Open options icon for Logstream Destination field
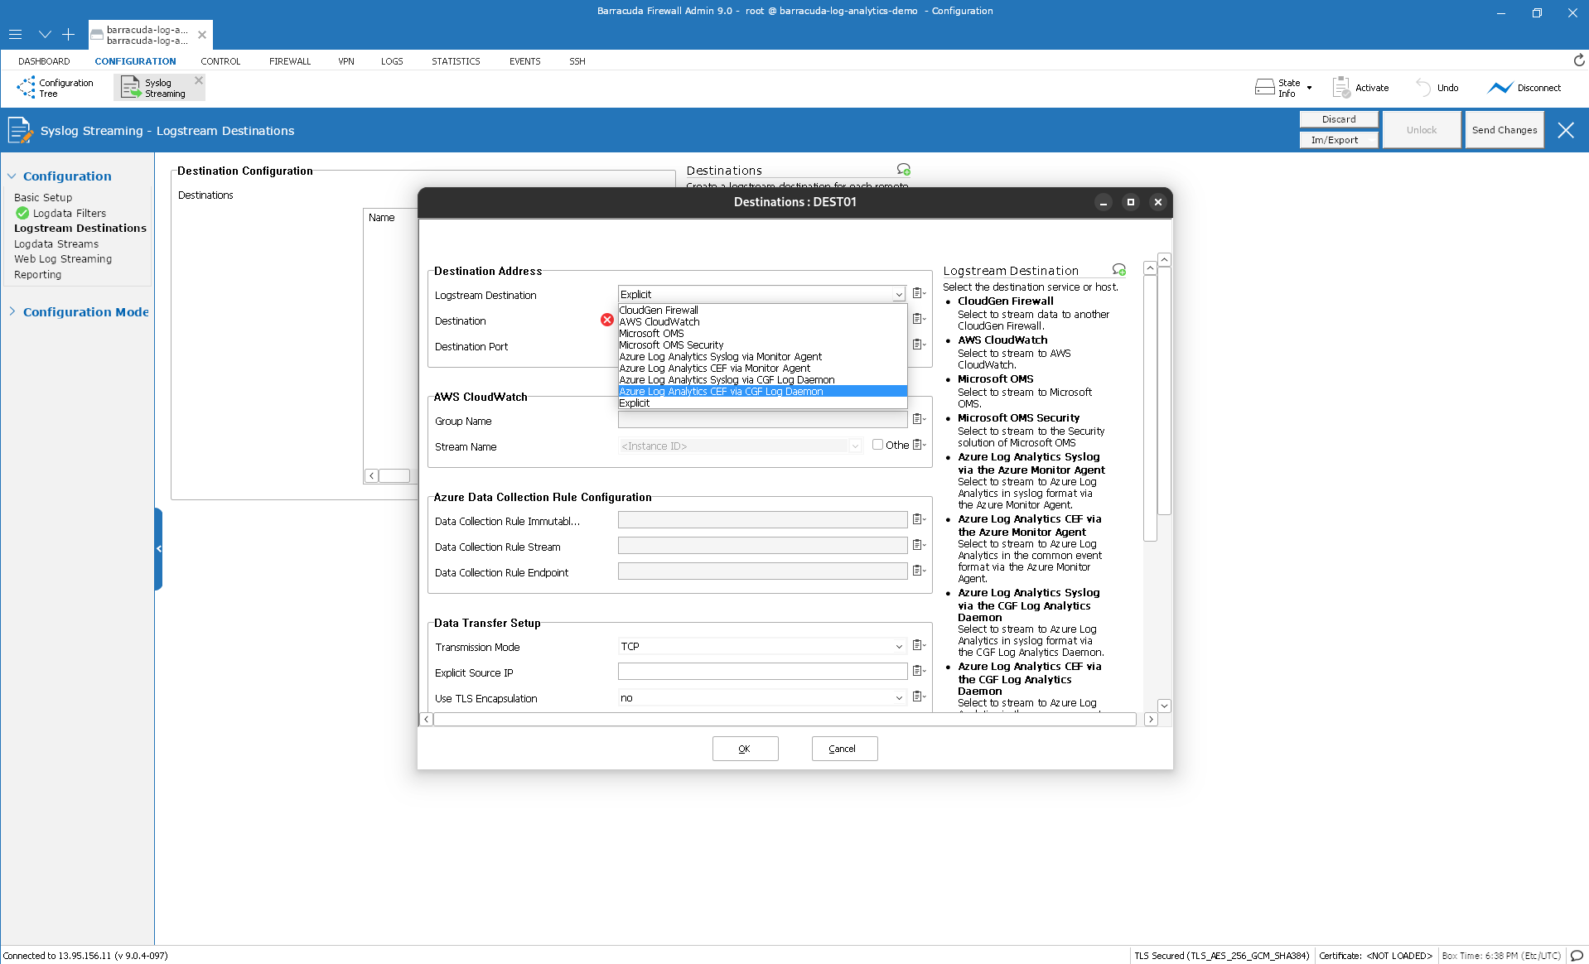 point(919,293)
